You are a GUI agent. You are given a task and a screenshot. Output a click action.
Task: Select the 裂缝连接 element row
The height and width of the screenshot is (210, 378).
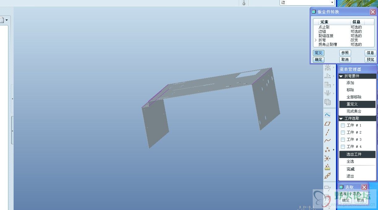pos(343,36)
